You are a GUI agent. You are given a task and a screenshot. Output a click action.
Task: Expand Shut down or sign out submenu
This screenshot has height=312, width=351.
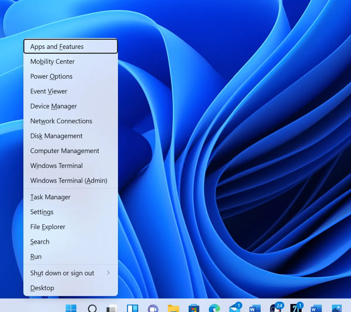click(x=71, y=273)
